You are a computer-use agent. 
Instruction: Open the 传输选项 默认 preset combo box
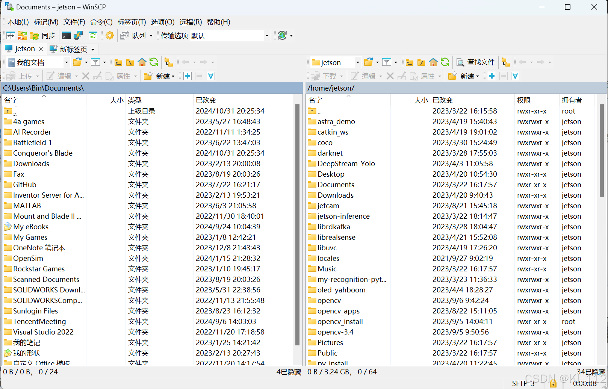coord(230,36)
